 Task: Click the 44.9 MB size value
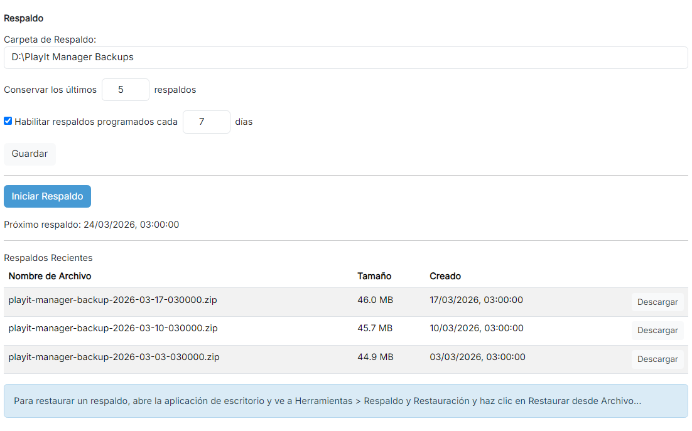[375, 358]
